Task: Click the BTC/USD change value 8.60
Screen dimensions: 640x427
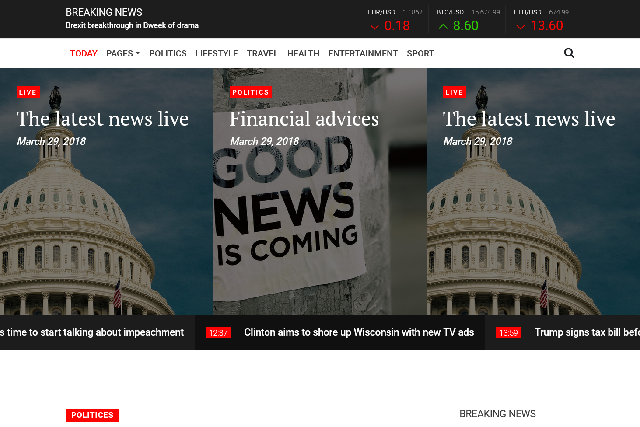Action: pos(466,26)
